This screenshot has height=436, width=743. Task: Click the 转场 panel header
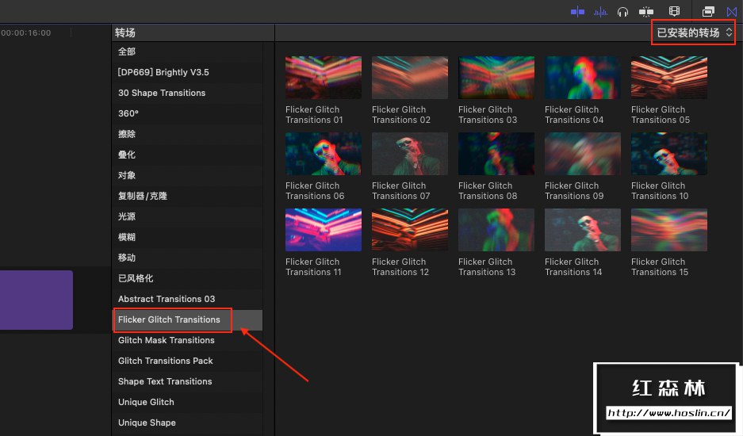[x=125, y=33]
